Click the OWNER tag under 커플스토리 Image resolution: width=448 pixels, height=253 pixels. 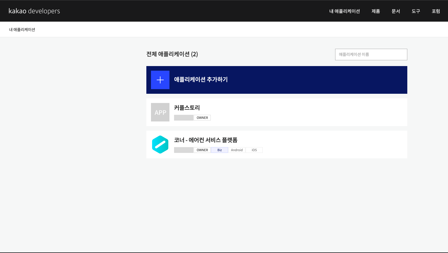click(202, 118)
